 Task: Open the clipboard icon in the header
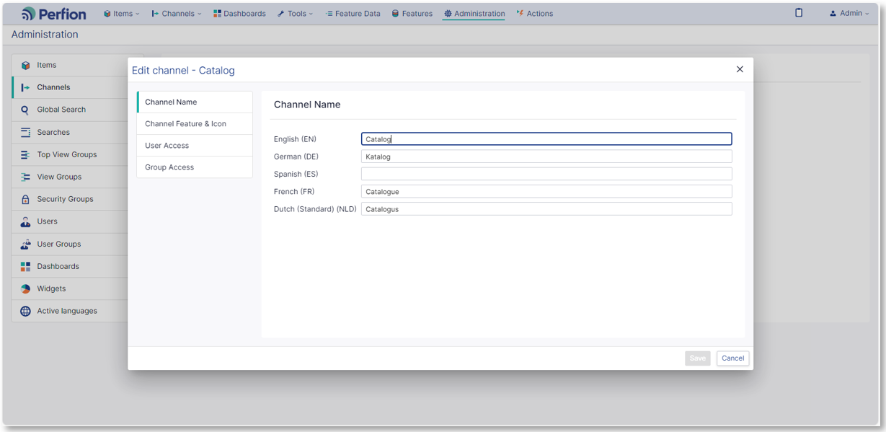(799, 13)
